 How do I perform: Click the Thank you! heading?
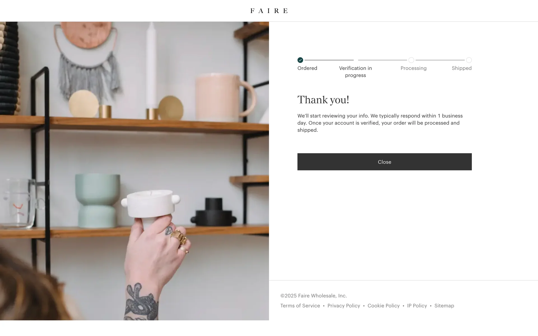(x=323, y=100)
